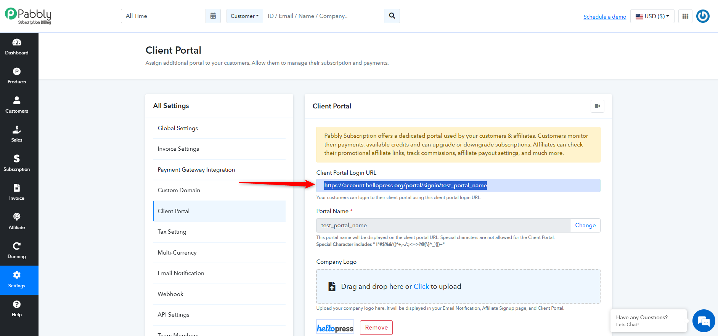Open Webhook settings
The image size is (718, 336).
pos(219,294)
